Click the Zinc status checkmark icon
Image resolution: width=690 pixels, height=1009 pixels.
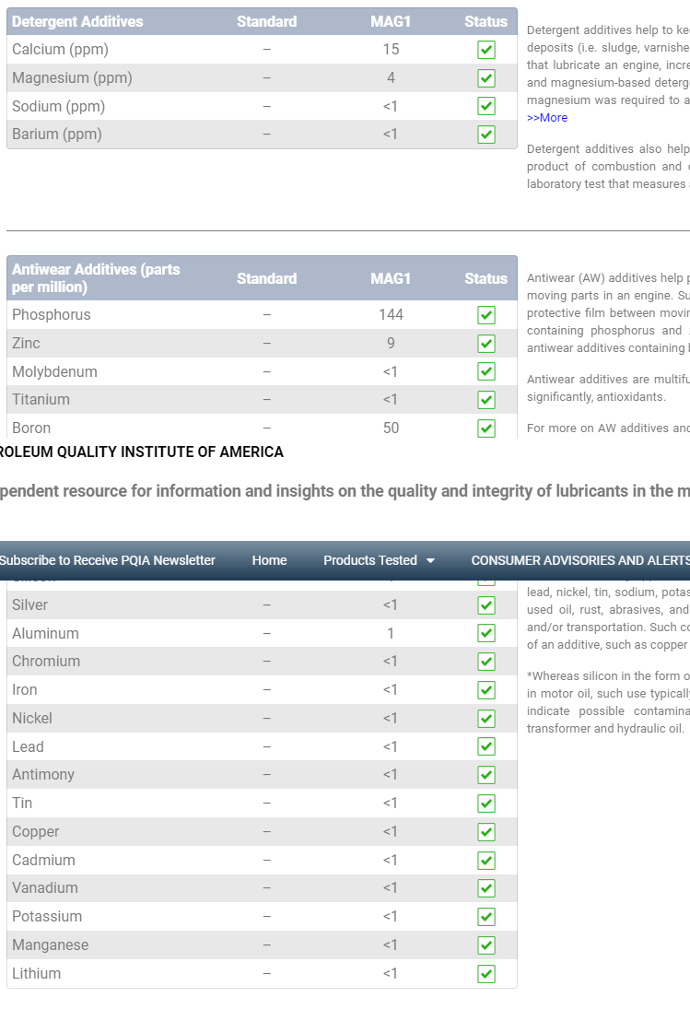(x=486, y=343)
